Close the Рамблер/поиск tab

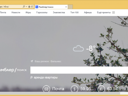tap(66, 7)
